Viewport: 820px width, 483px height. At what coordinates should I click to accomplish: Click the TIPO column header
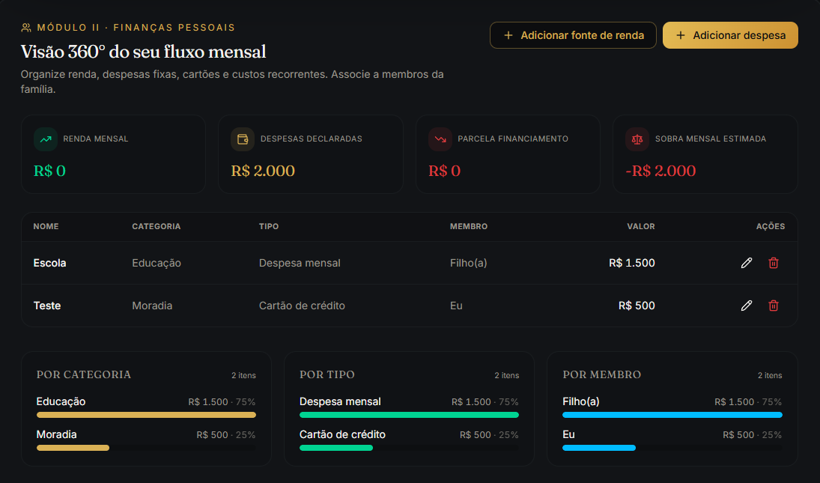coord(269,226)
